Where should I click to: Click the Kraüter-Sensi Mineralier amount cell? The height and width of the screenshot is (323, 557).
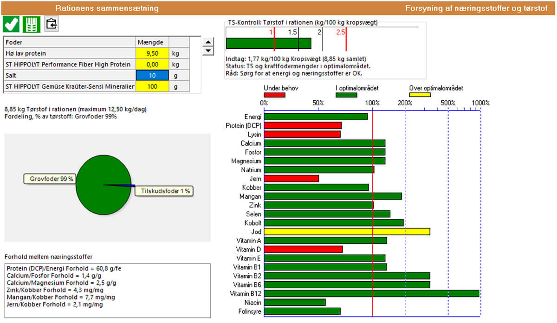(152, 86)
